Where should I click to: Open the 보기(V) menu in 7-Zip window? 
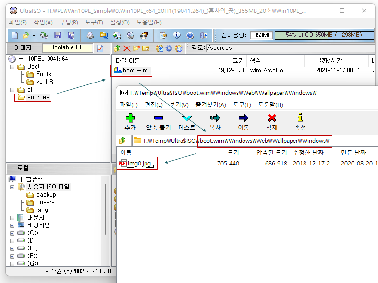179,105
